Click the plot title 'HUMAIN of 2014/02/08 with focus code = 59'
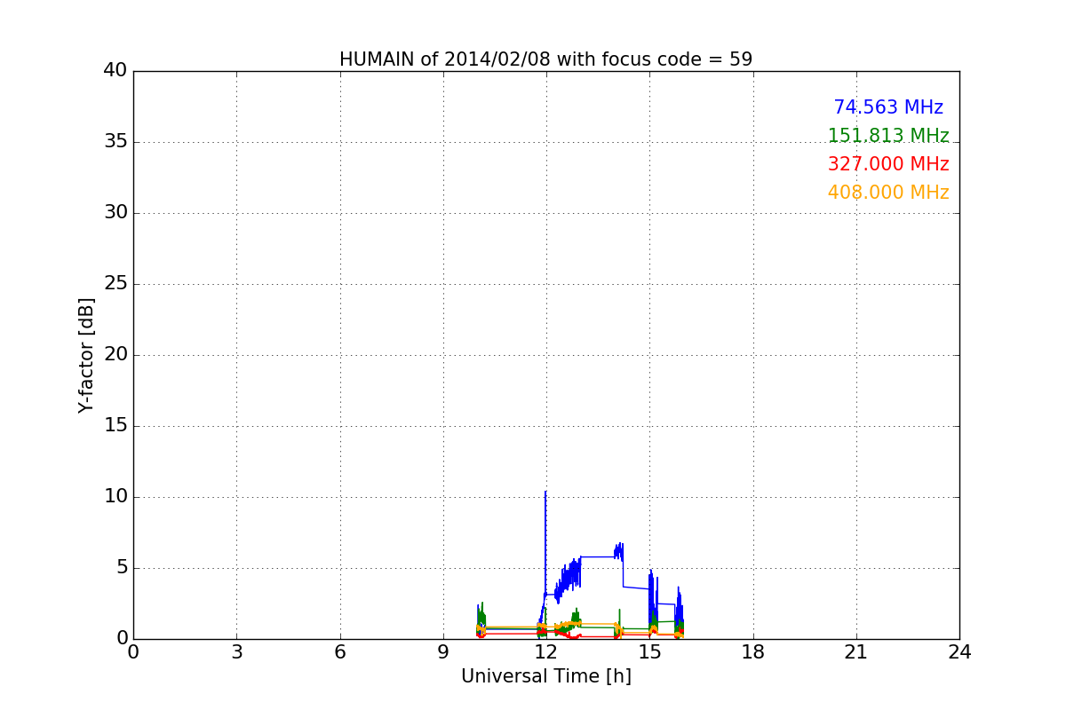Screen dimensions: 1066x710 [x=545, y=59]
